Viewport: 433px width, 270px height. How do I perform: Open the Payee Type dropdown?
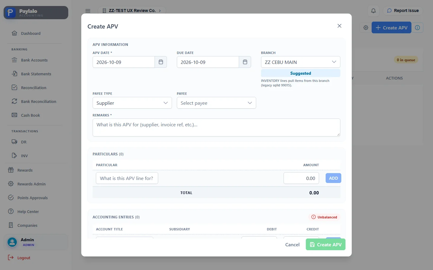(x=132, y=103)
